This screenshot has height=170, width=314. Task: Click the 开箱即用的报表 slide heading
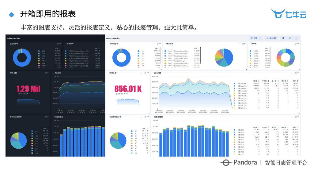coord(48,14)
